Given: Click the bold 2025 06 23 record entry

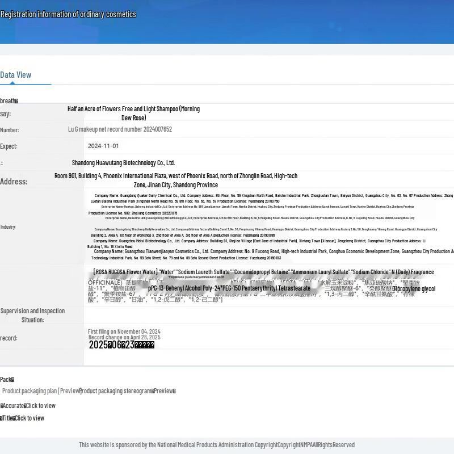Looking at the screenshot, I should (x=121, y=344).
